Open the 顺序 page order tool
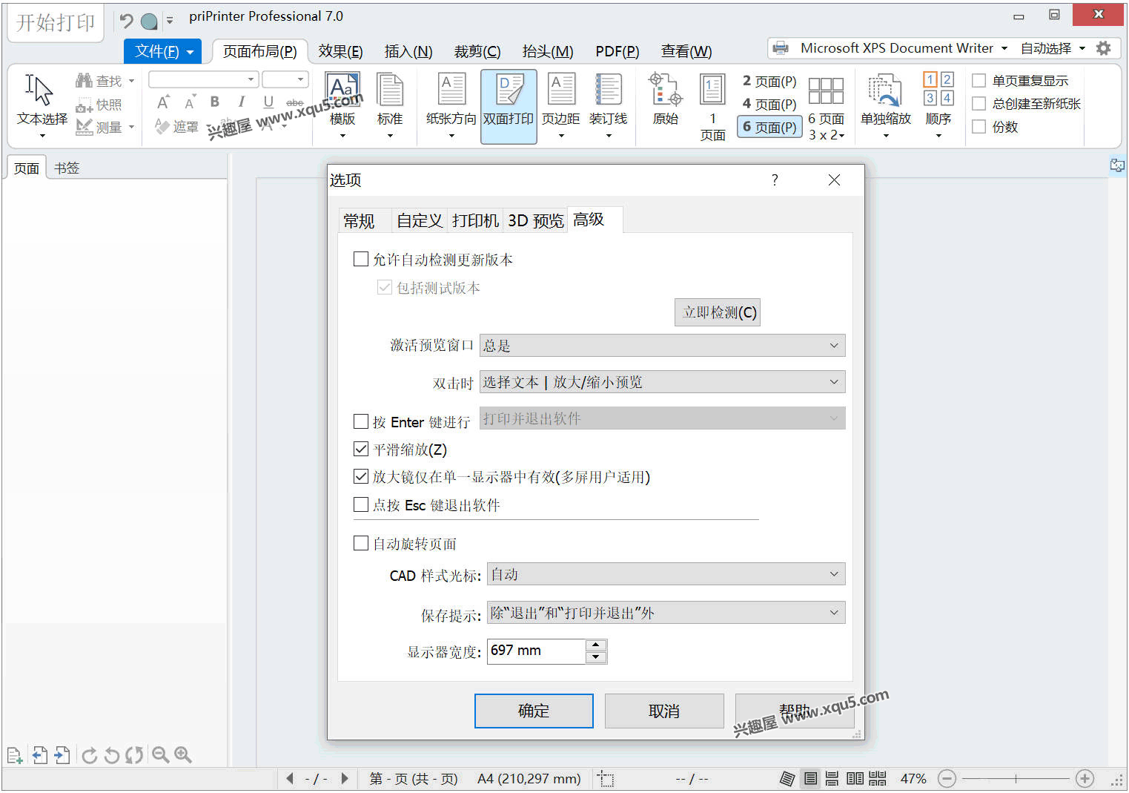 tap(938, 104)
